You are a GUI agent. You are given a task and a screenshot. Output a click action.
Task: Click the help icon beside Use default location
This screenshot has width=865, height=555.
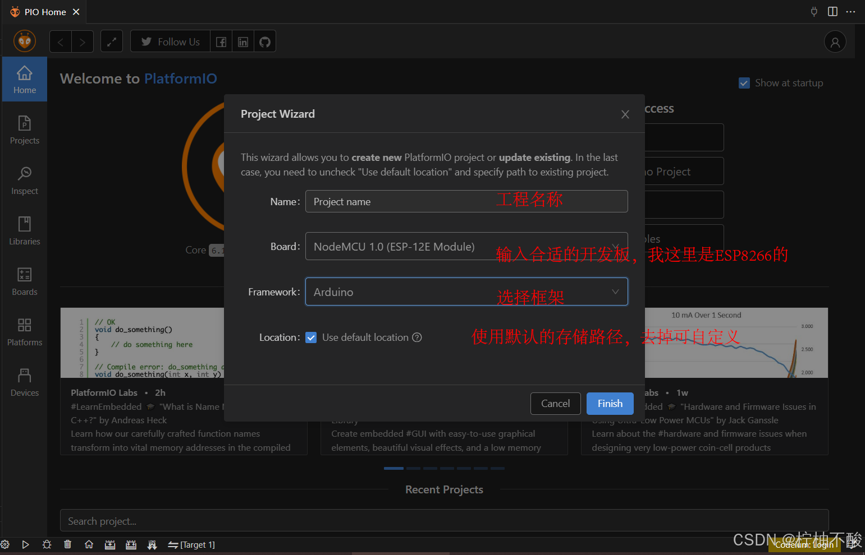tap(417, 337)
